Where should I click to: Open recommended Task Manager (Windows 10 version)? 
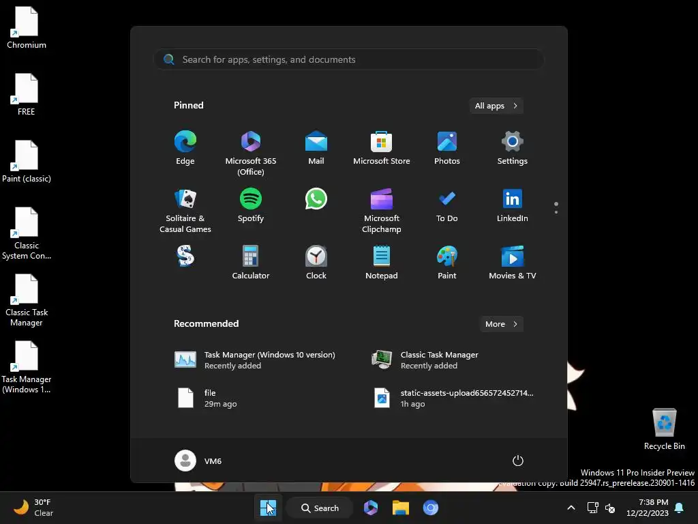[255, 360]
